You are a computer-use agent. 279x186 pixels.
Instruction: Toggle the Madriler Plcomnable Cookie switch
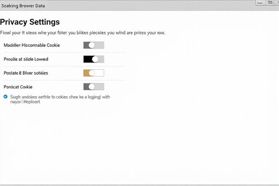click(94, 45)
